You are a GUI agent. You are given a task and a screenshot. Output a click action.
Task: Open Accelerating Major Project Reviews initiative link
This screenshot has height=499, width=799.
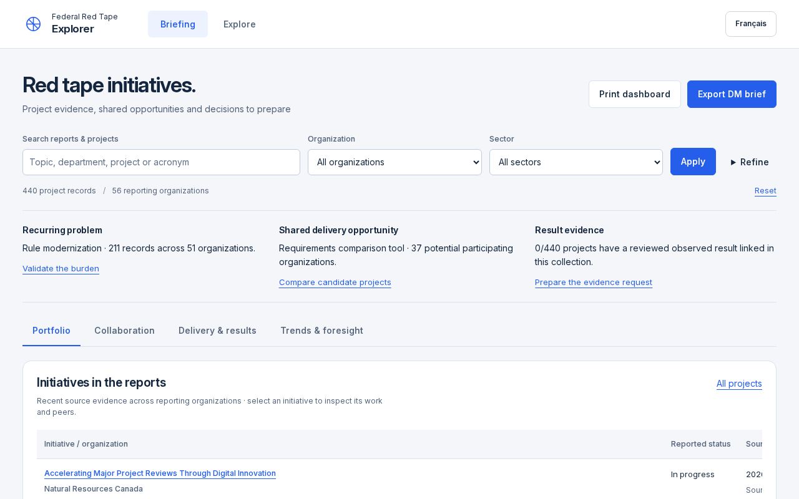(x=160, y=473)
